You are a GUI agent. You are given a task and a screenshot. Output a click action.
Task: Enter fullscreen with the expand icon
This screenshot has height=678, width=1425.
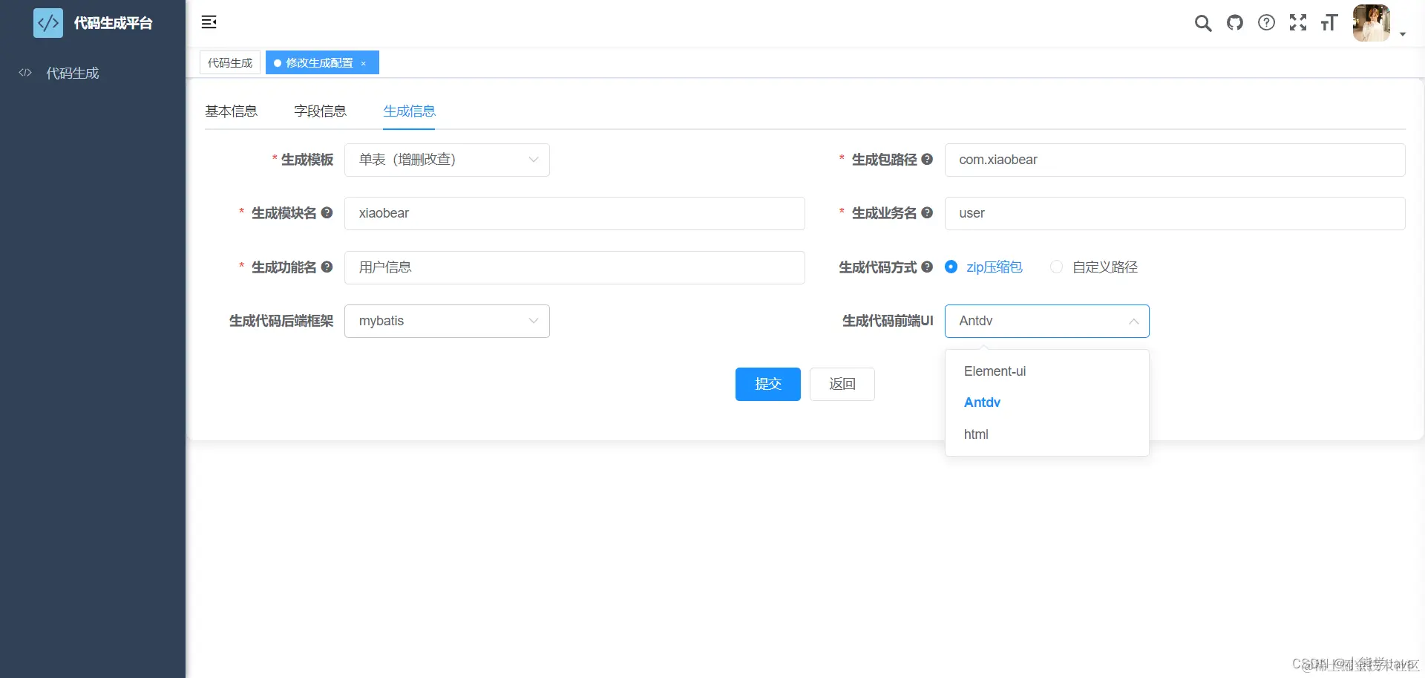(x=1298, y=23)
